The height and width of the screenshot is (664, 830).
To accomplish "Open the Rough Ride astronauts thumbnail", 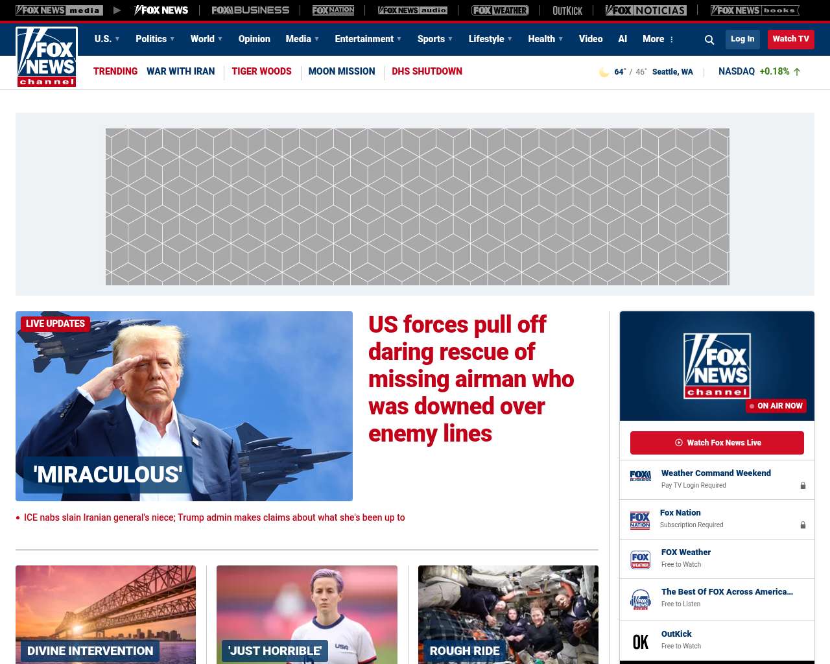I will (508, 615).
